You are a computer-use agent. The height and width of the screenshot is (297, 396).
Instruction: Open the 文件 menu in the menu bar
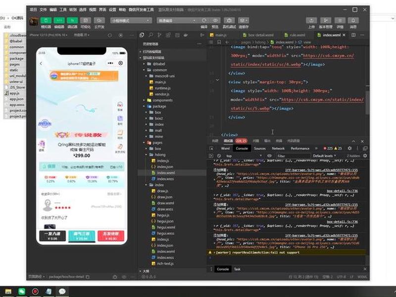point(43,9)
